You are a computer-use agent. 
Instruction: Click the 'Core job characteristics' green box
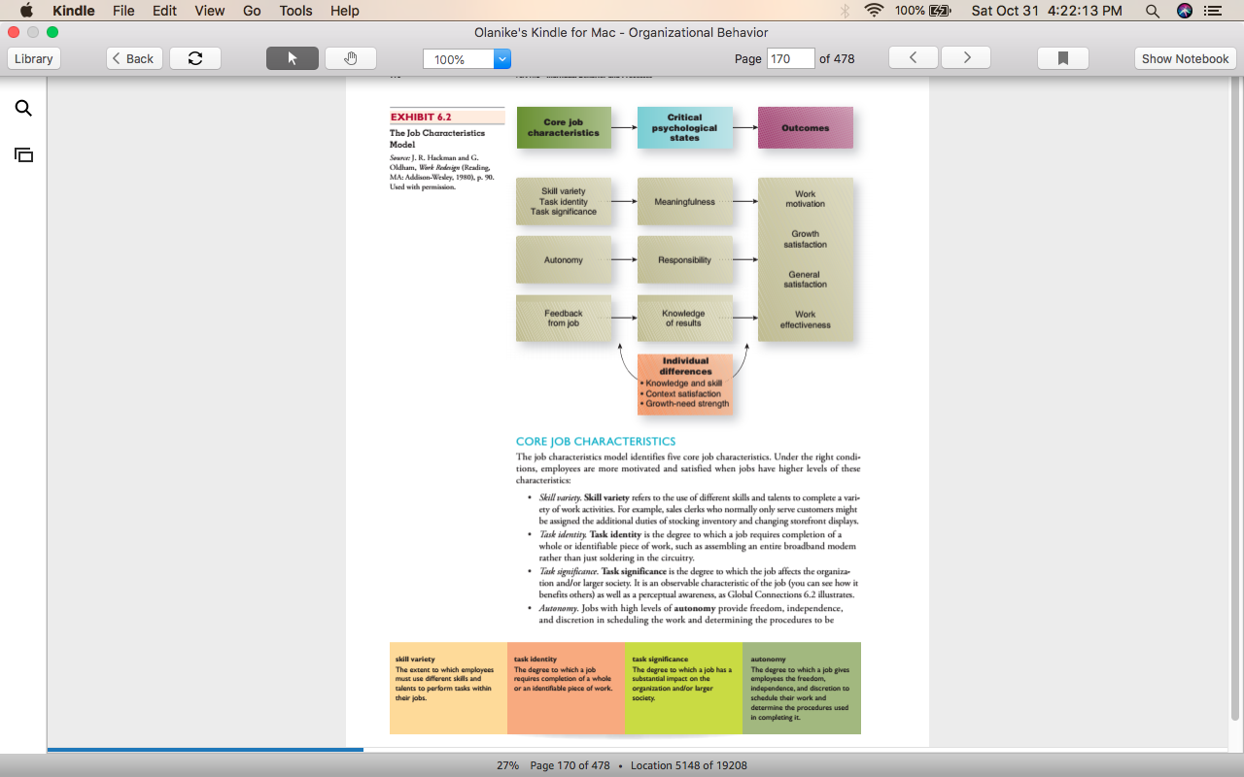click(x=564, y=127)
